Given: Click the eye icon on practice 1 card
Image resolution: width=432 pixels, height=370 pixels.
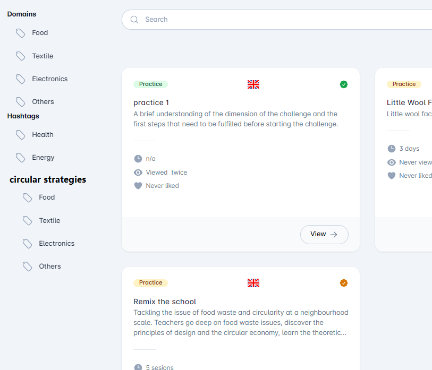Looking at the screenshot, I should coord(138,173).
